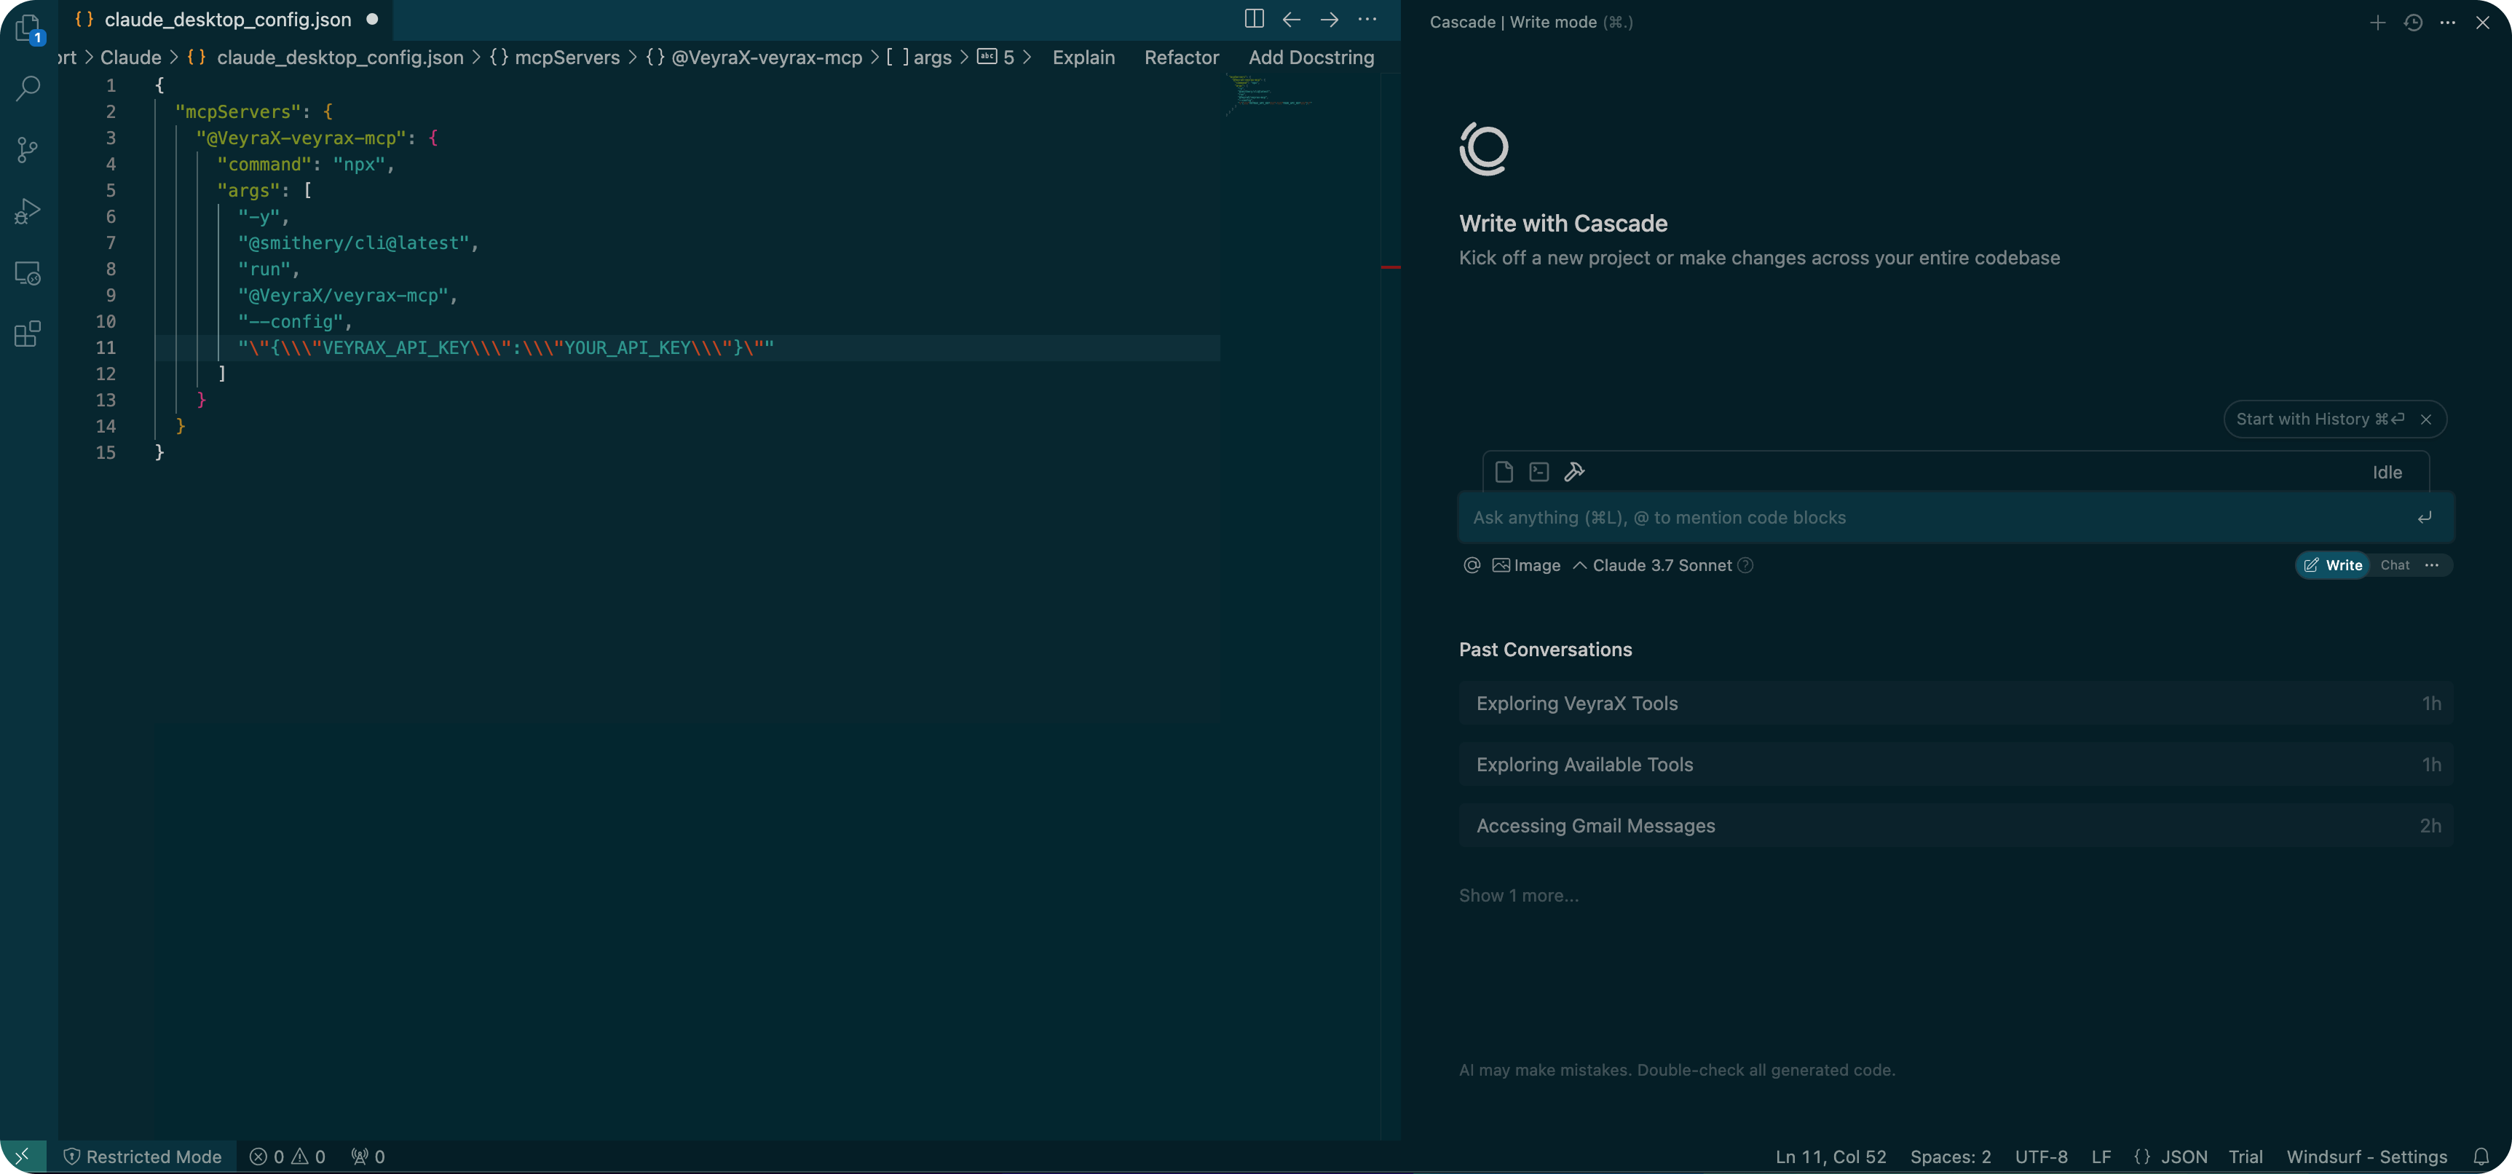The width and height of the screenshot is (2512, 1174).
Task: Click the Explain code lens action
Action: 1083,58
